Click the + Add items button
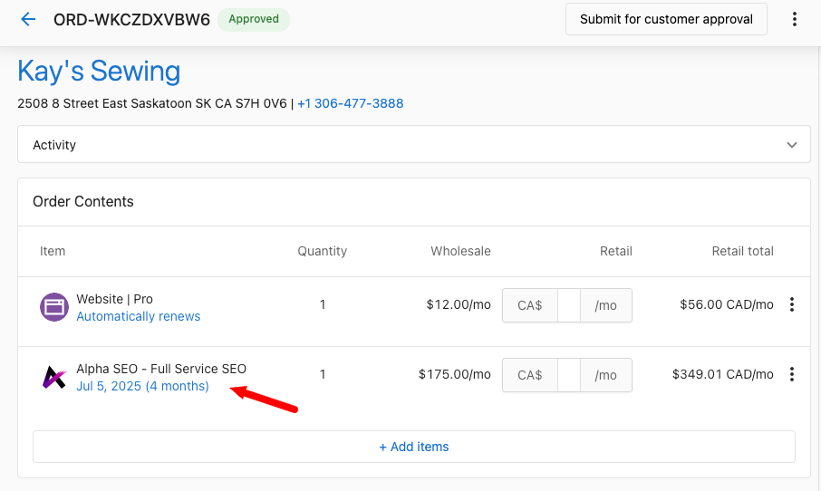The height and width of the screenshot is (491, 821). click(414, 447)
